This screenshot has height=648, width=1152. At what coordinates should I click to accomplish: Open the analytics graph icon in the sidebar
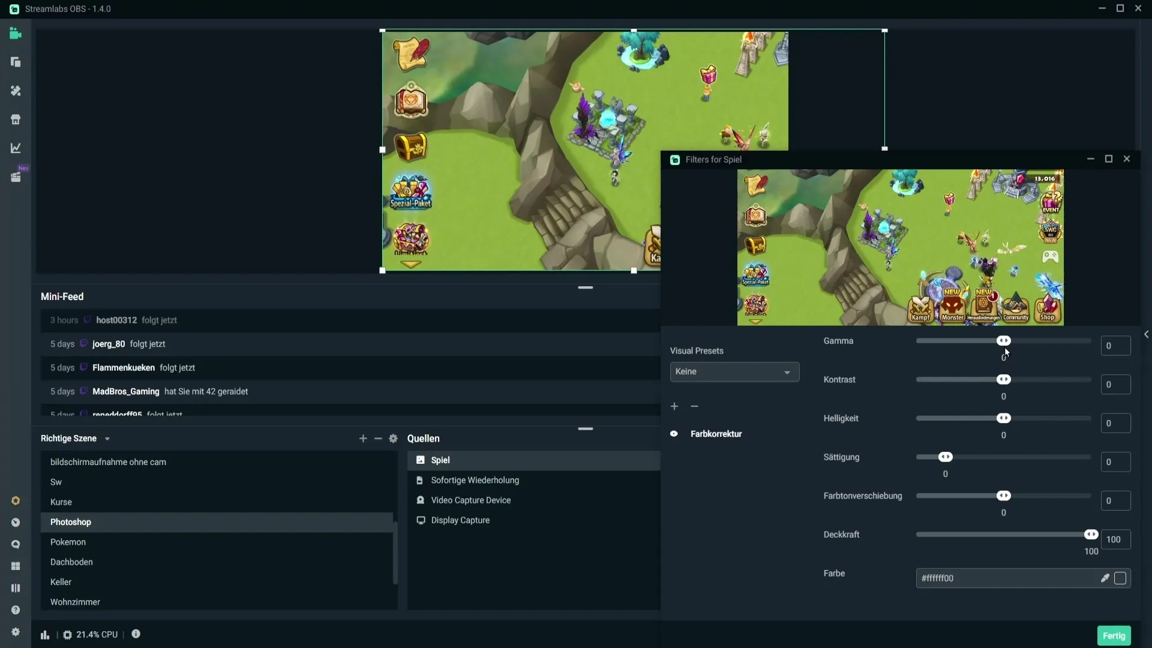tap(16, 148)
